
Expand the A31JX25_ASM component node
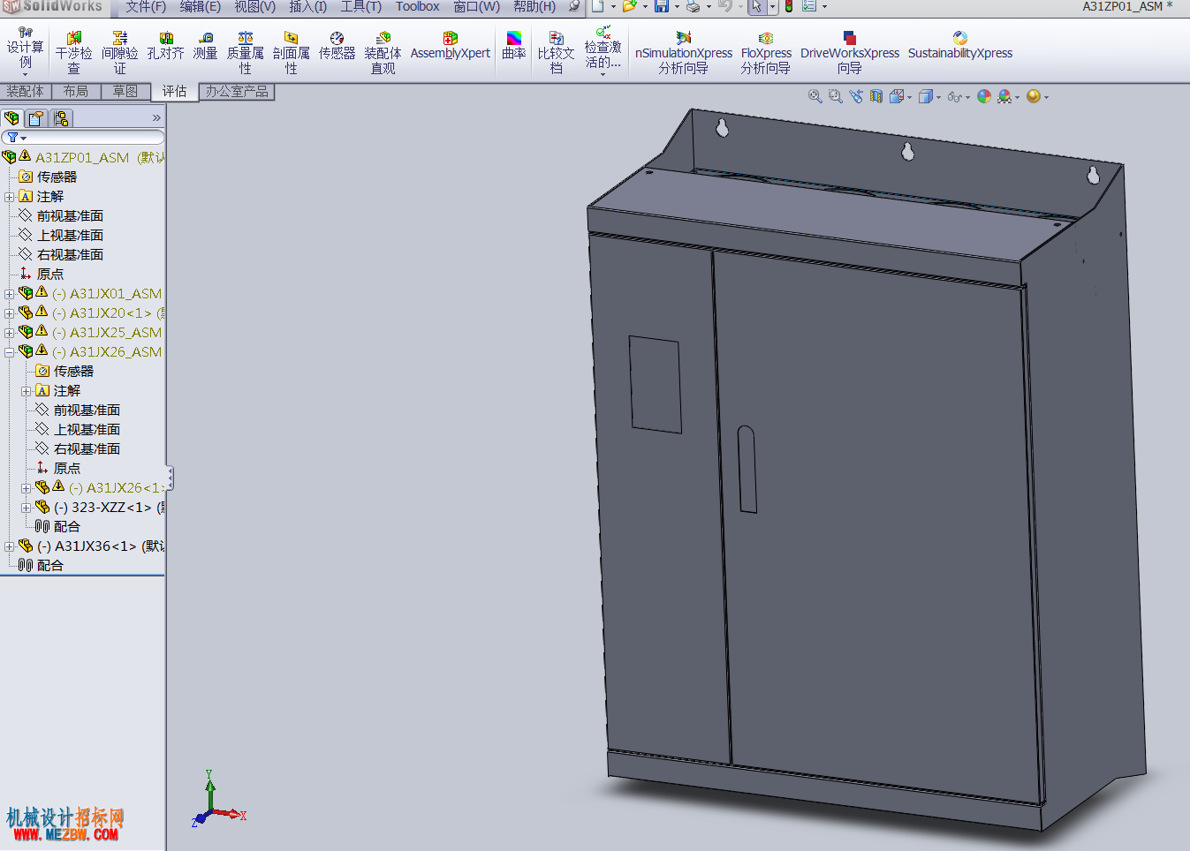pos(9,333)
